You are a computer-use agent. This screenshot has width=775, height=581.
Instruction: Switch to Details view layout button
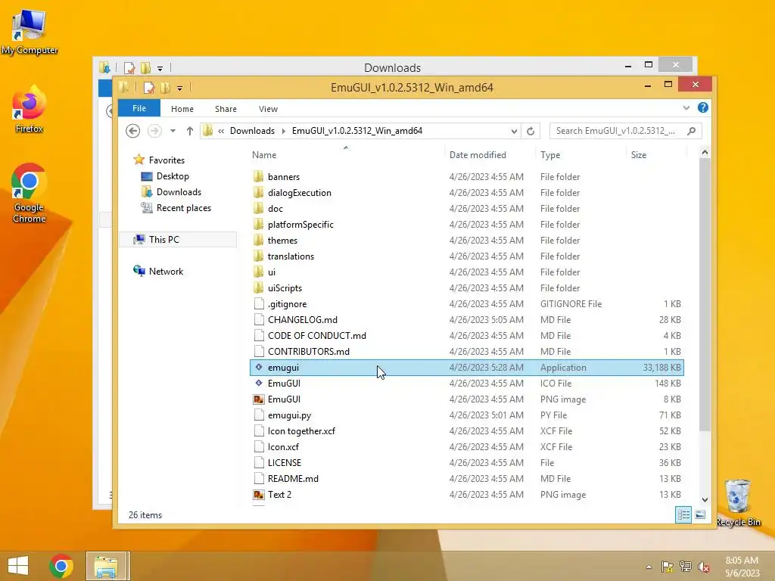click(683, 514)
